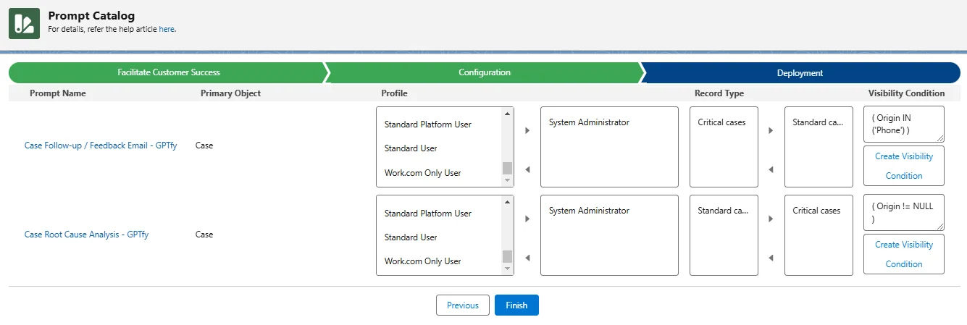The height and width of the screenshot is (325, 967).
Task: Click the Previous button
Action: coord(463,305)
